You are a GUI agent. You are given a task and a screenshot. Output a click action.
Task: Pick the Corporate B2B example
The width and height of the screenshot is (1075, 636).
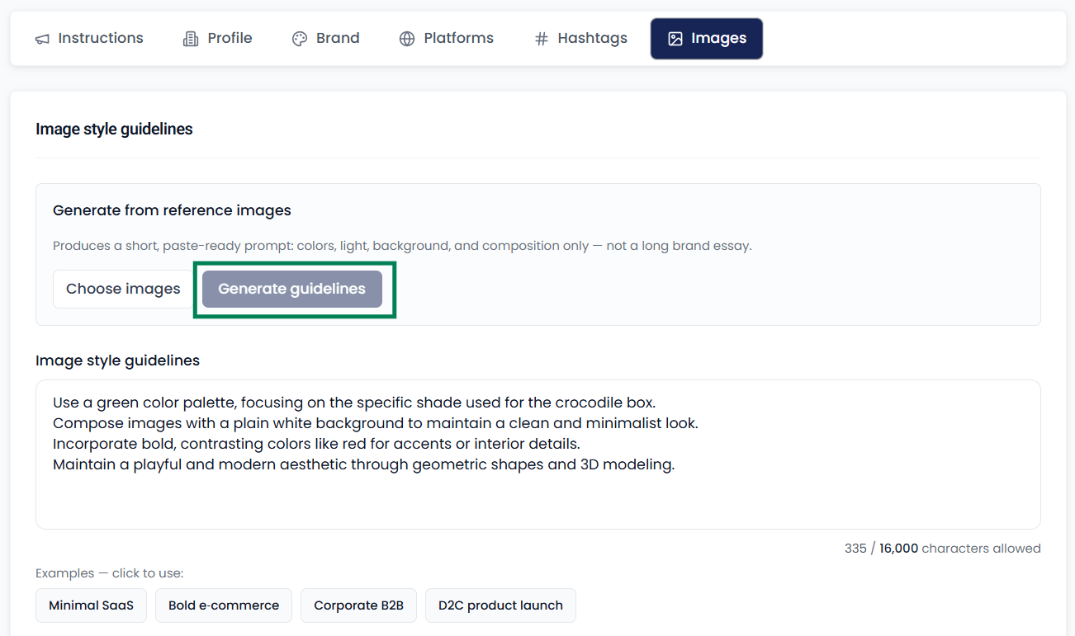358,605
